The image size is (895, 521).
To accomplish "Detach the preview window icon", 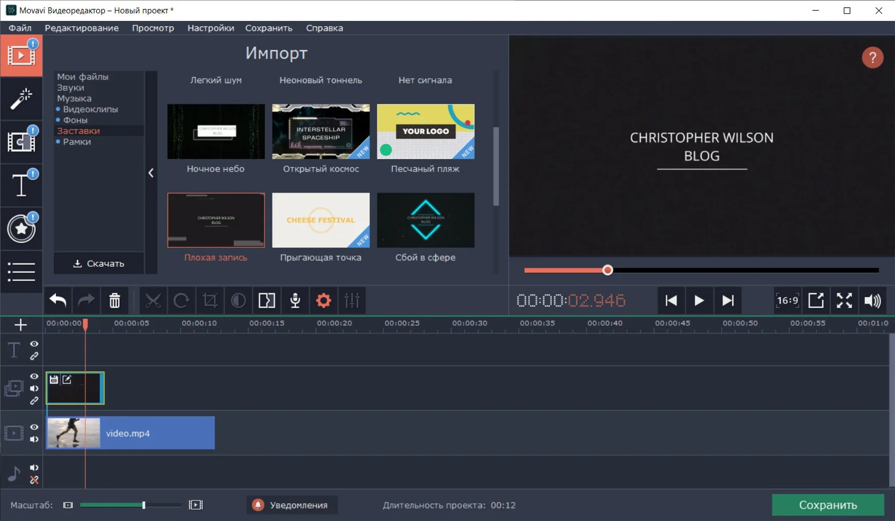I will (816, 300).
